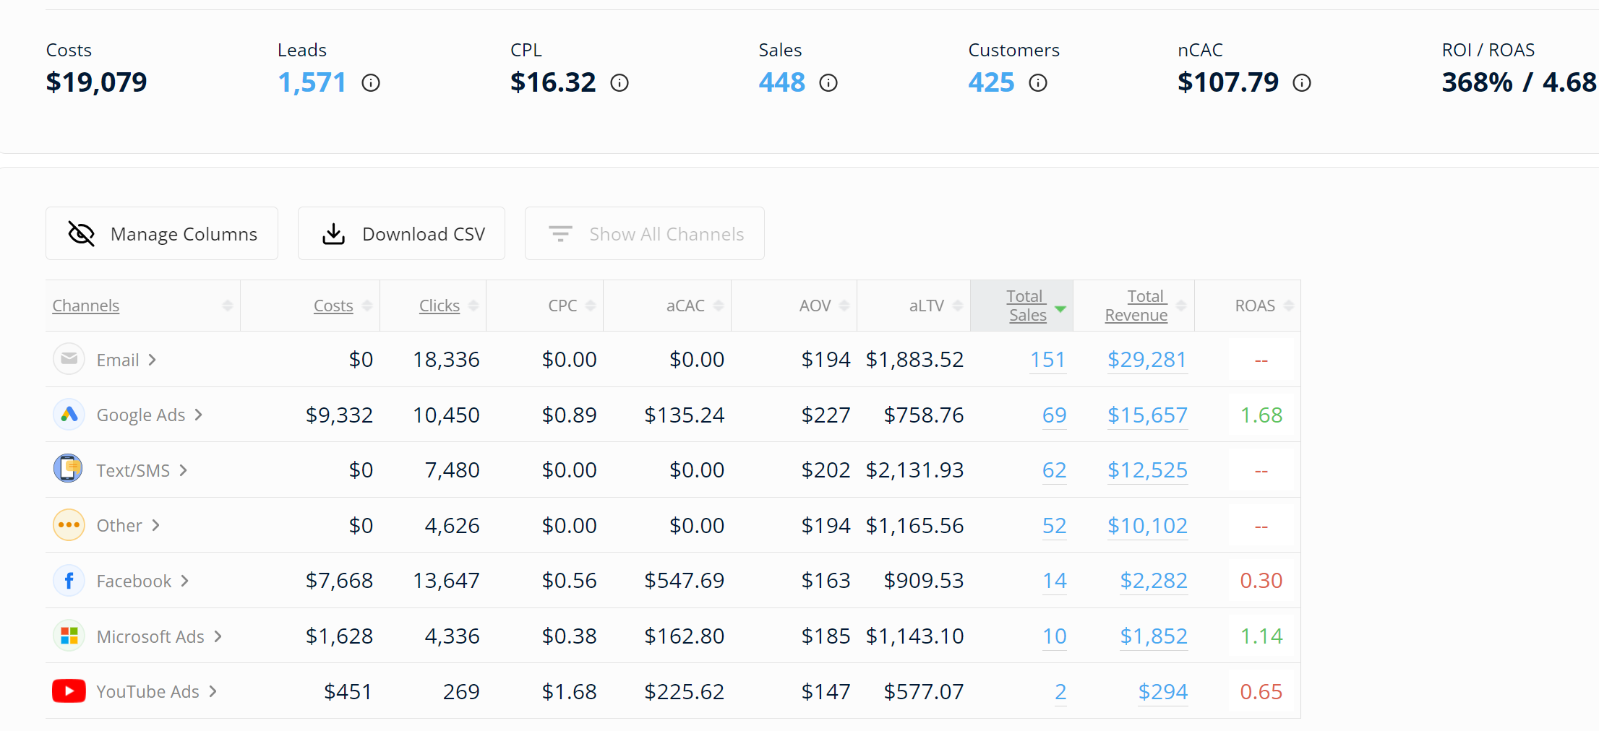Click the Leads value 1,571
1599x731 pixels.
(312, 82)
